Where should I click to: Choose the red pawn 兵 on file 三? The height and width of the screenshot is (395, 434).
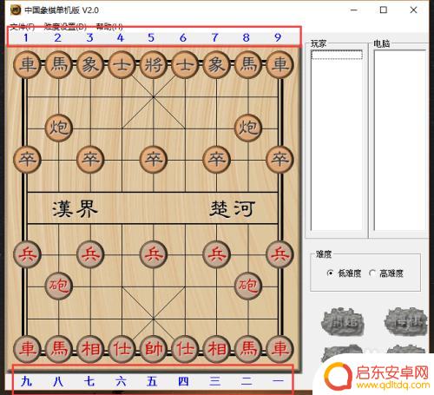tap(216, 254)
